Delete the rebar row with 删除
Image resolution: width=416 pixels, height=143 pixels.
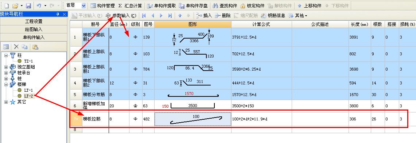(223, 16)
